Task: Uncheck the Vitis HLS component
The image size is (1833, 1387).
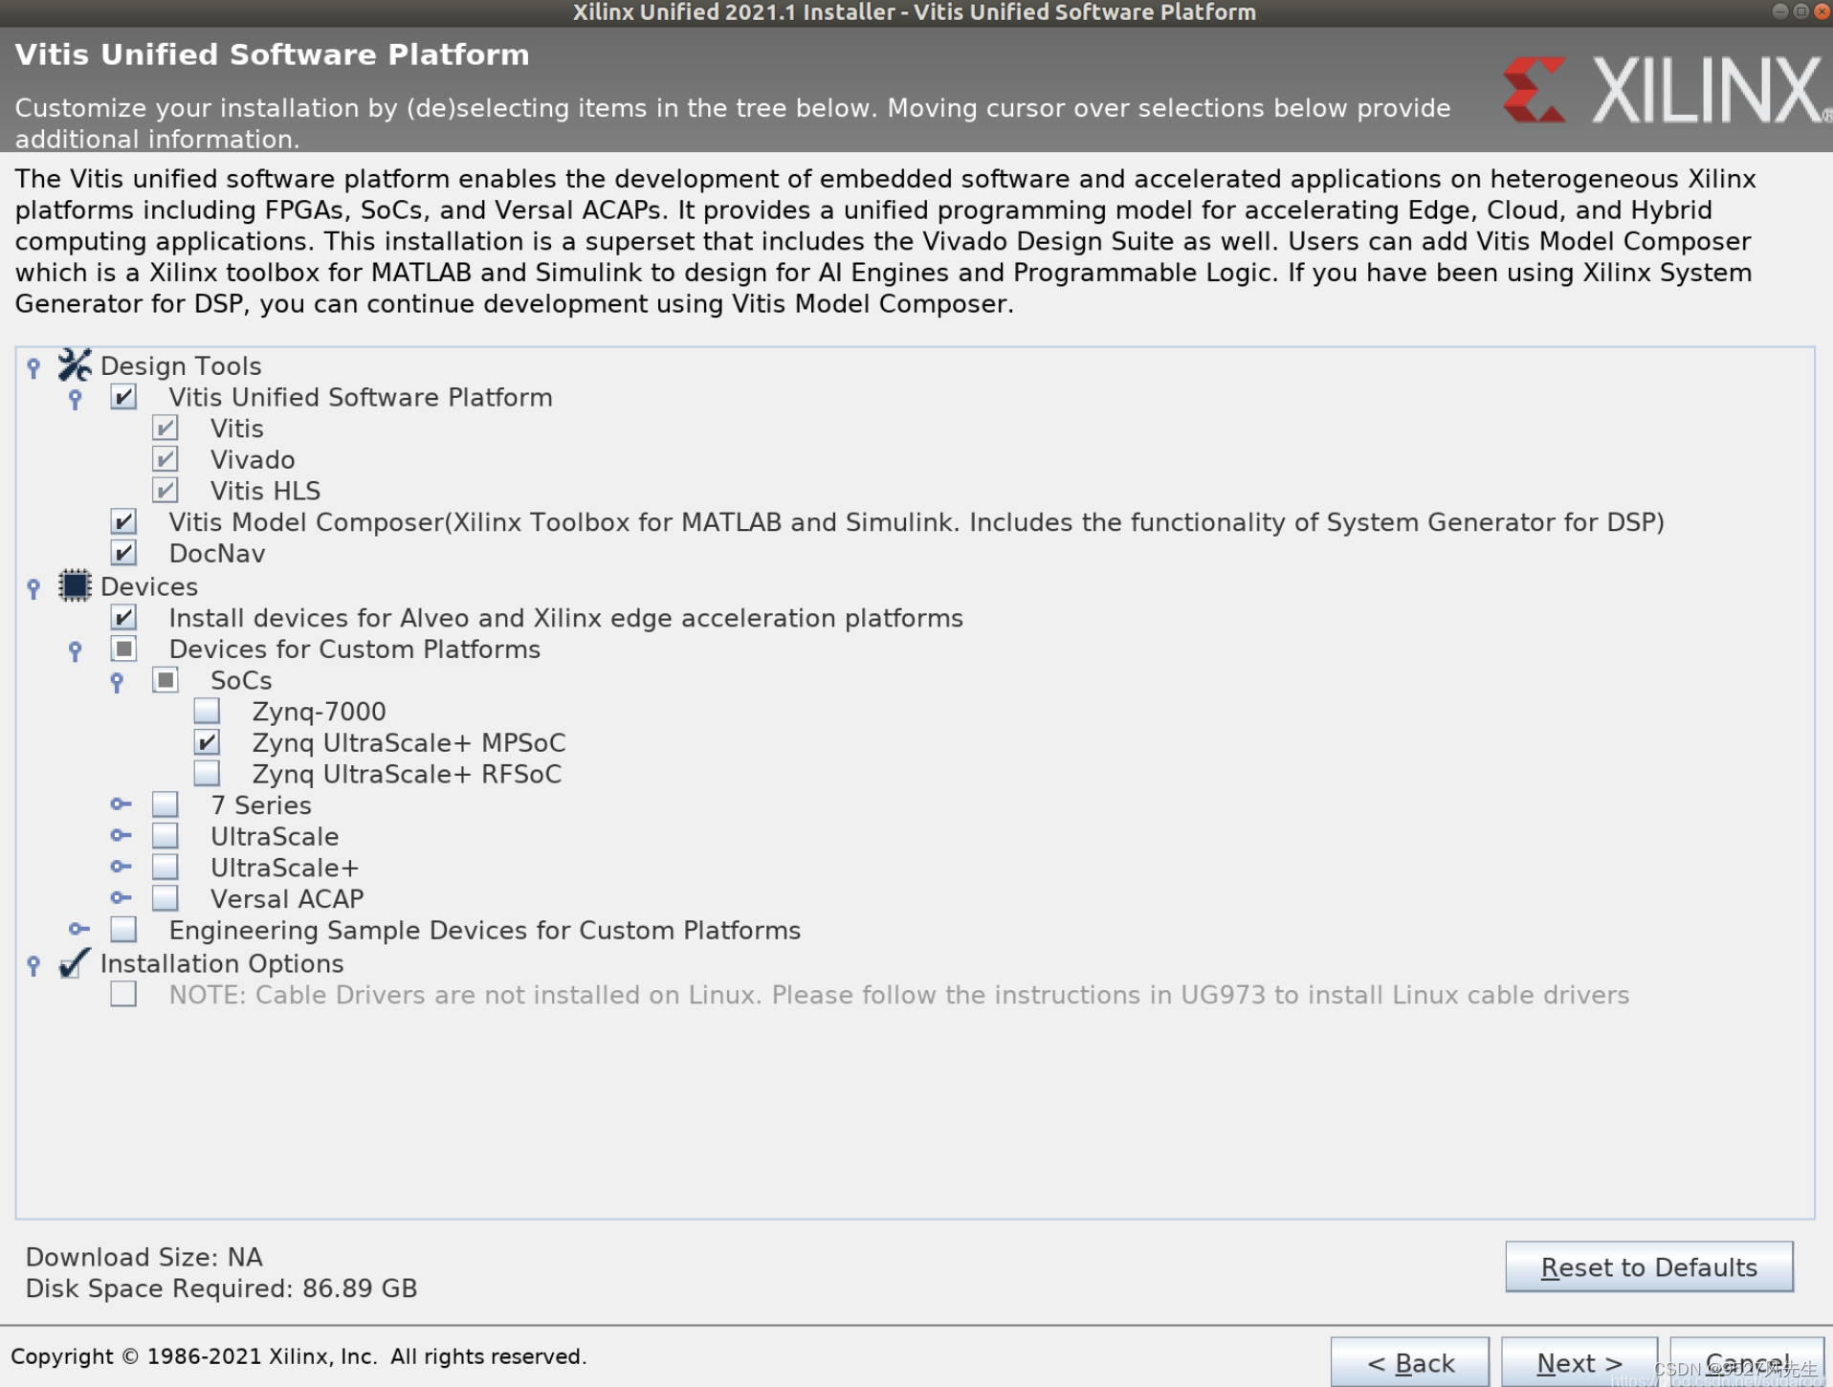Action: 165,490
